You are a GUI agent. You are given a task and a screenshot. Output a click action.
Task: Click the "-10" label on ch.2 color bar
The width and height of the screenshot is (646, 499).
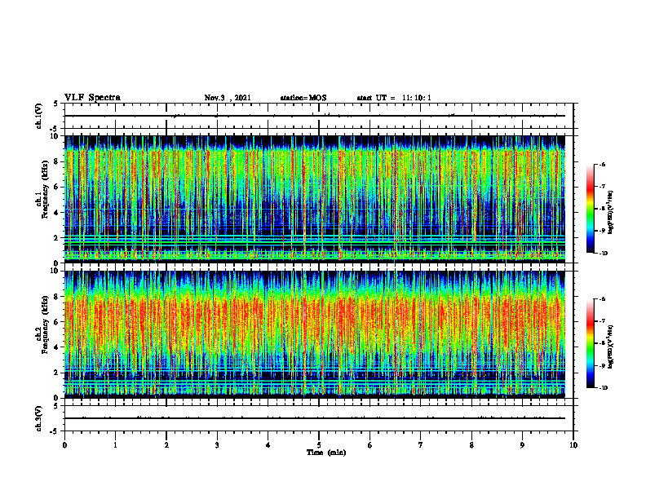(604, 388)
